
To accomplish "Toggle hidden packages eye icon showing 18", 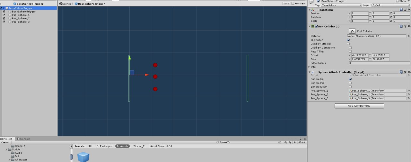I will click(x=302, y=142).
